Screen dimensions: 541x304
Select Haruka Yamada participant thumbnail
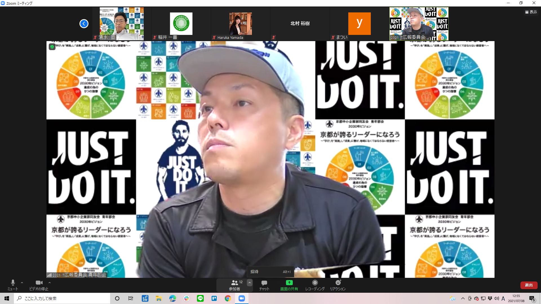[x=240, y=24]
